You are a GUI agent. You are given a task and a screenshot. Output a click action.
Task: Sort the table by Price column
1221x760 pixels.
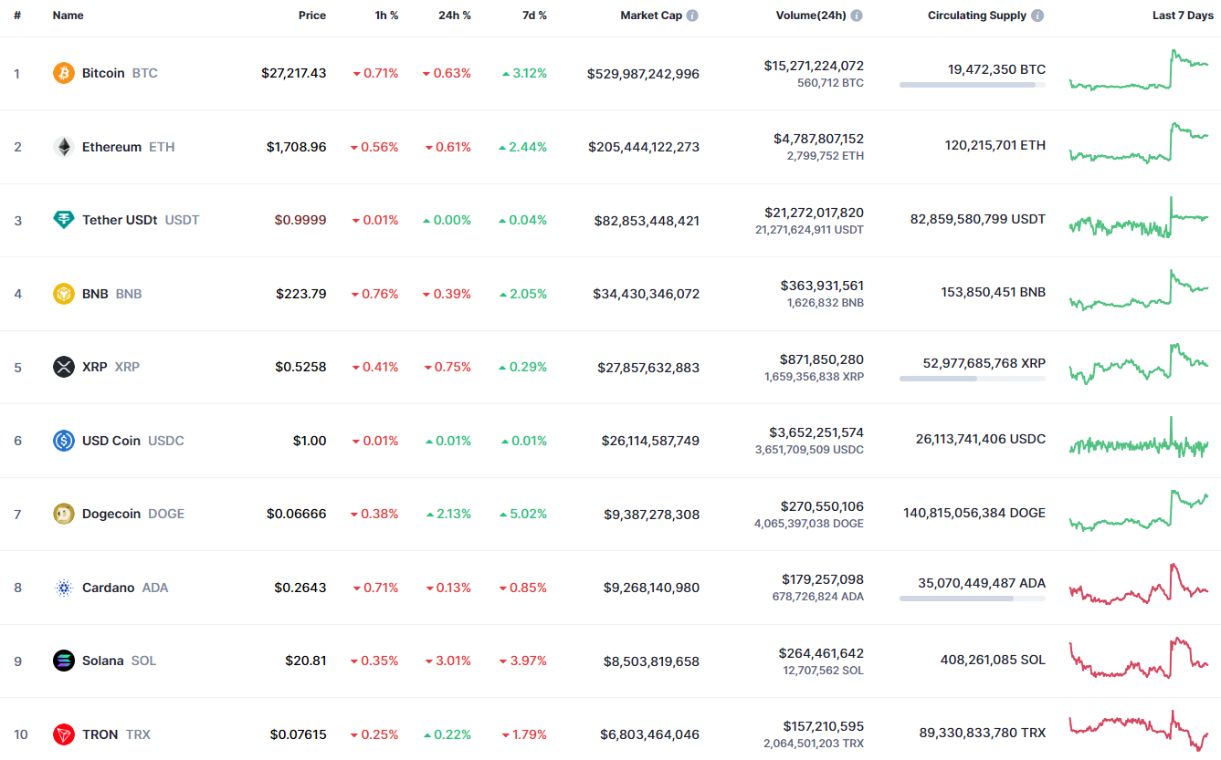(311, 15)
